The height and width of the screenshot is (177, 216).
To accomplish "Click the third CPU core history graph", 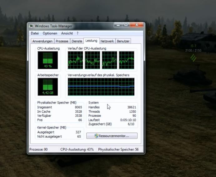I will point(110,60).
